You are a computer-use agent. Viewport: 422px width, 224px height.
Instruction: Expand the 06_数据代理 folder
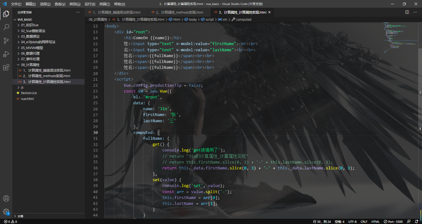pyautogui.click(x=49, y=53)
